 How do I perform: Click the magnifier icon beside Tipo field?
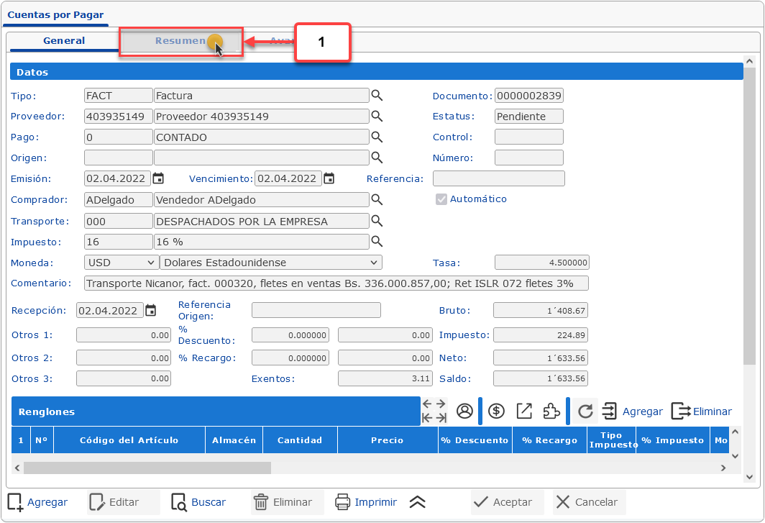tap(377, 96)
